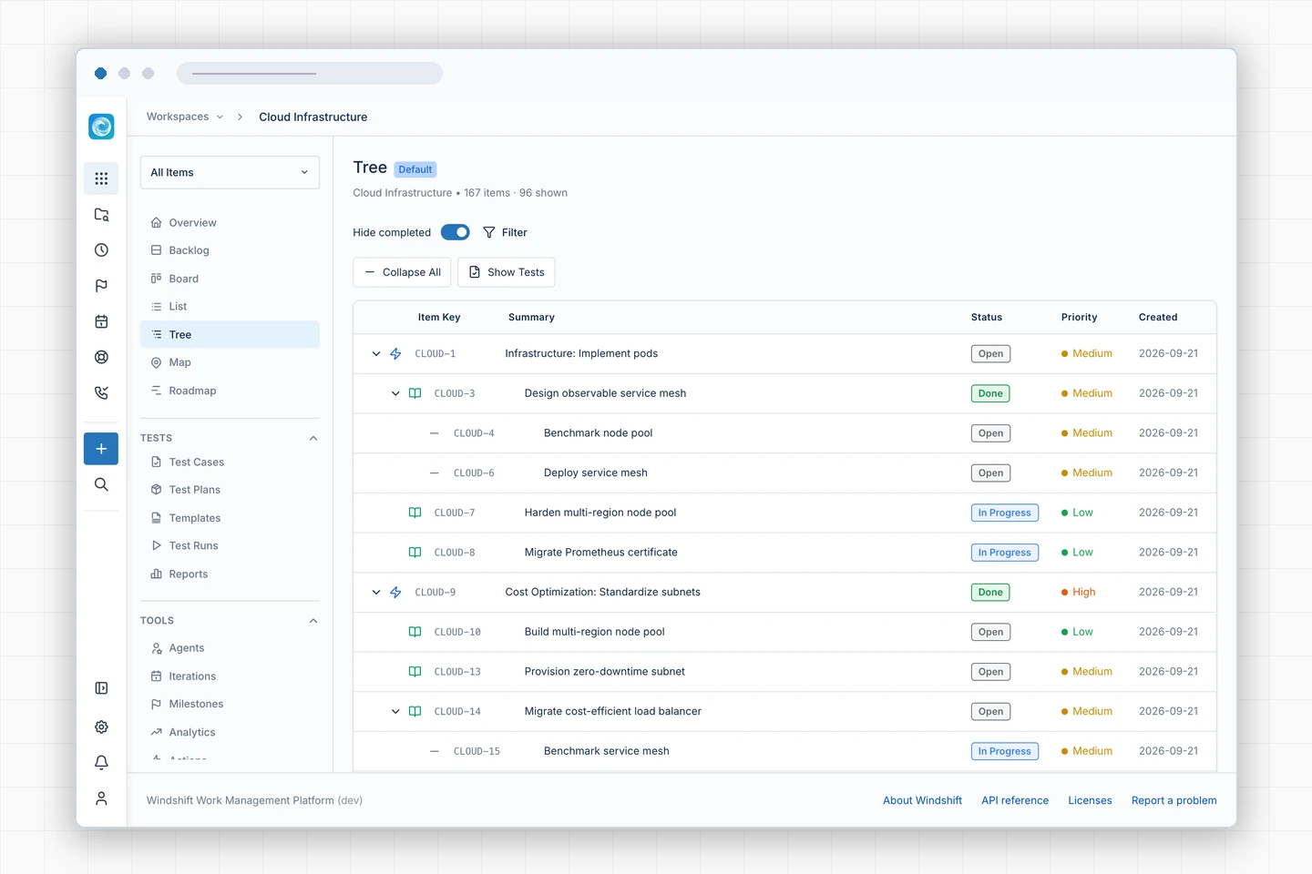Open the API reference link
Viewport: 1312px width, 874px height.
tap(1015, 800)
